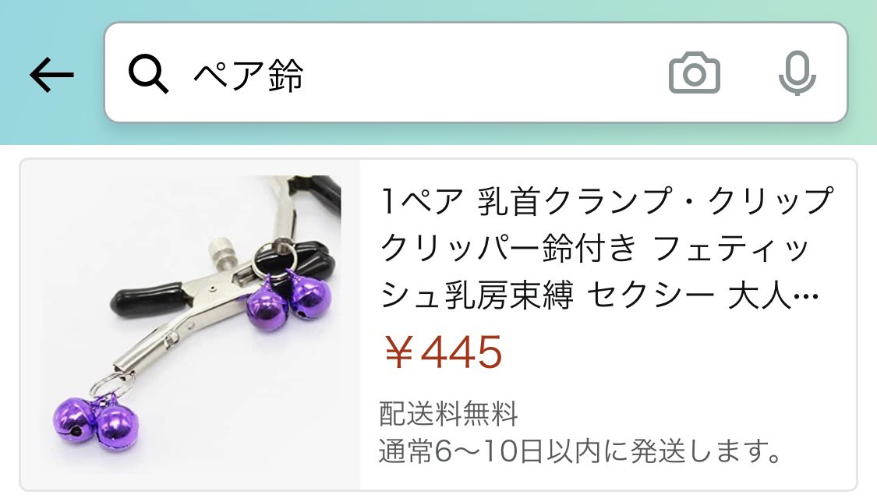This screenshot has width=877, height=502.
Task: Expand the truncated title ellipsis
Action: click(805, 295)
